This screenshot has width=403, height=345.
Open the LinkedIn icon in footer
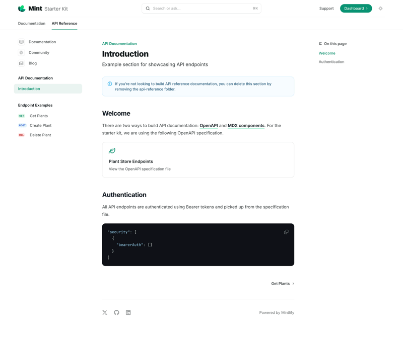pos(128,312)
